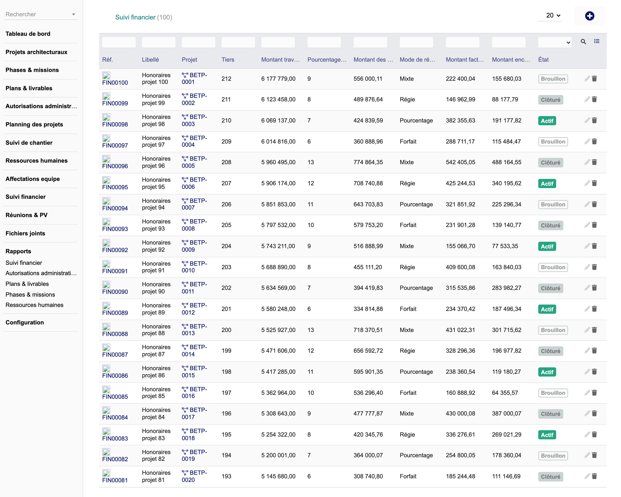Open Planning des projets menu

[x=34, y=124]
